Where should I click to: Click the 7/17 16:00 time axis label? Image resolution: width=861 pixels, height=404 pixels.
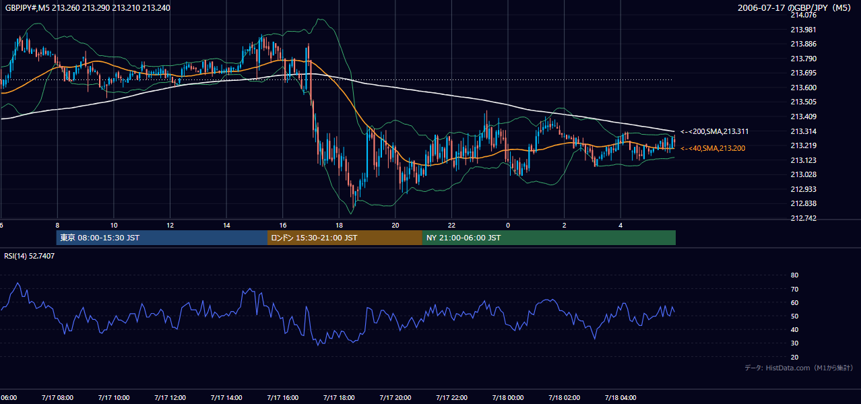(x=283, y=398)
